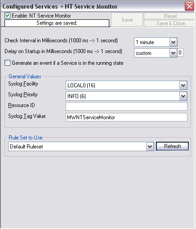Image resolution: width=196 pixels, height=229 pixels.
Task: Click the Settings are saved status box
Action: click(57, 23)
